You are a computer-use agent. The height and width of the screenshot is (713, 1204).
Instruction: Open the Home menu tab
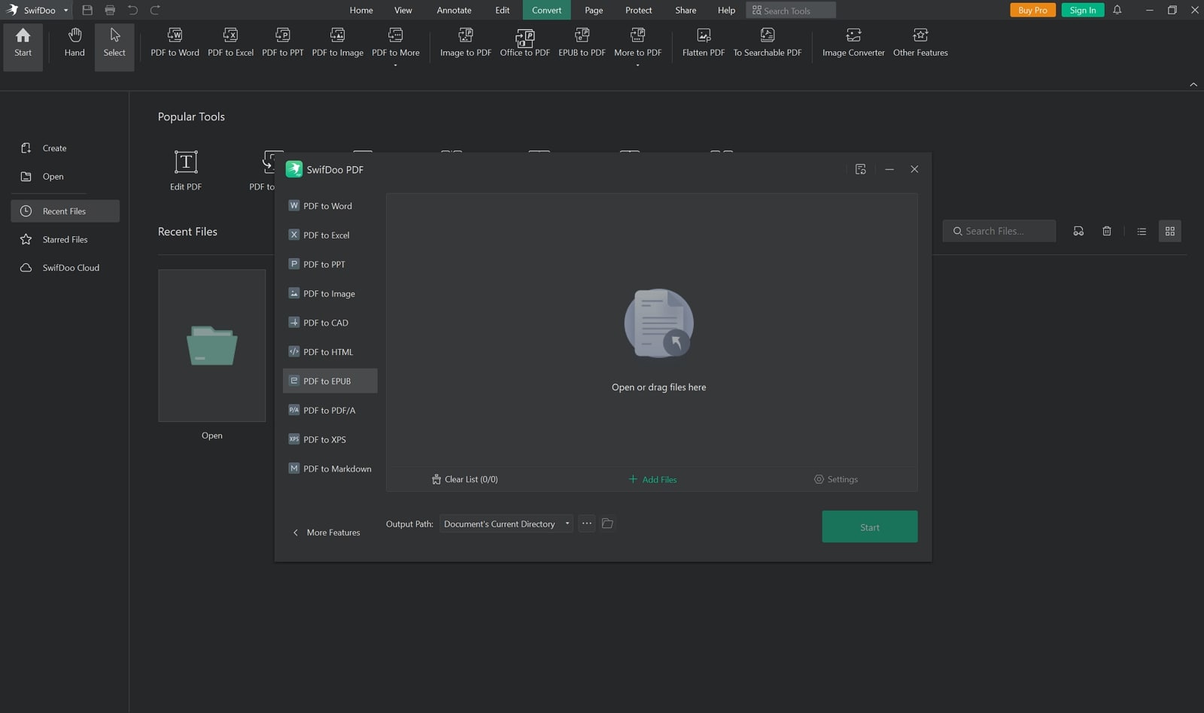pos(361,10)
